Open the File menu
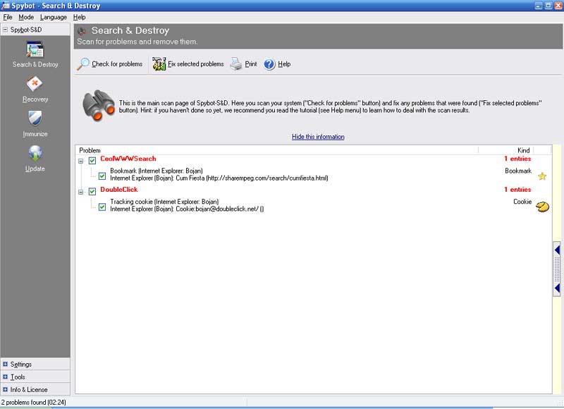564x409 pixels. point(8,17)
